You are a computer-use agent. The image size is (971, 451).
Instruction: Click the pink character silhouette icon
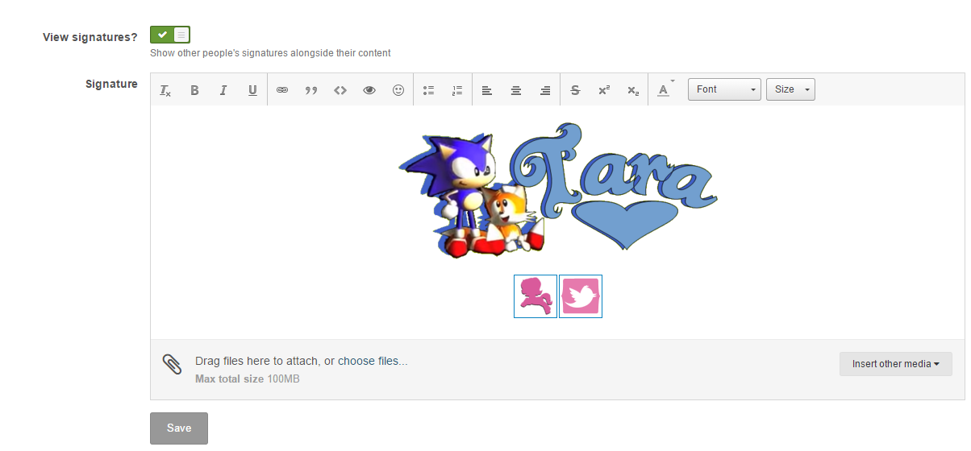coord(536,296)
